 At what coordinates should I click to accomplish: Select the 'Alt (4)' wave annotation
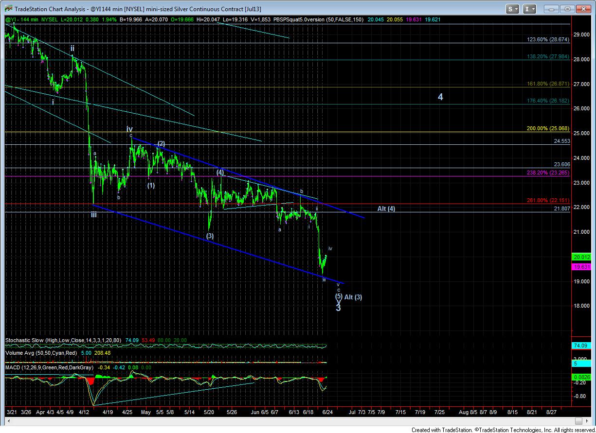(386, 208)
